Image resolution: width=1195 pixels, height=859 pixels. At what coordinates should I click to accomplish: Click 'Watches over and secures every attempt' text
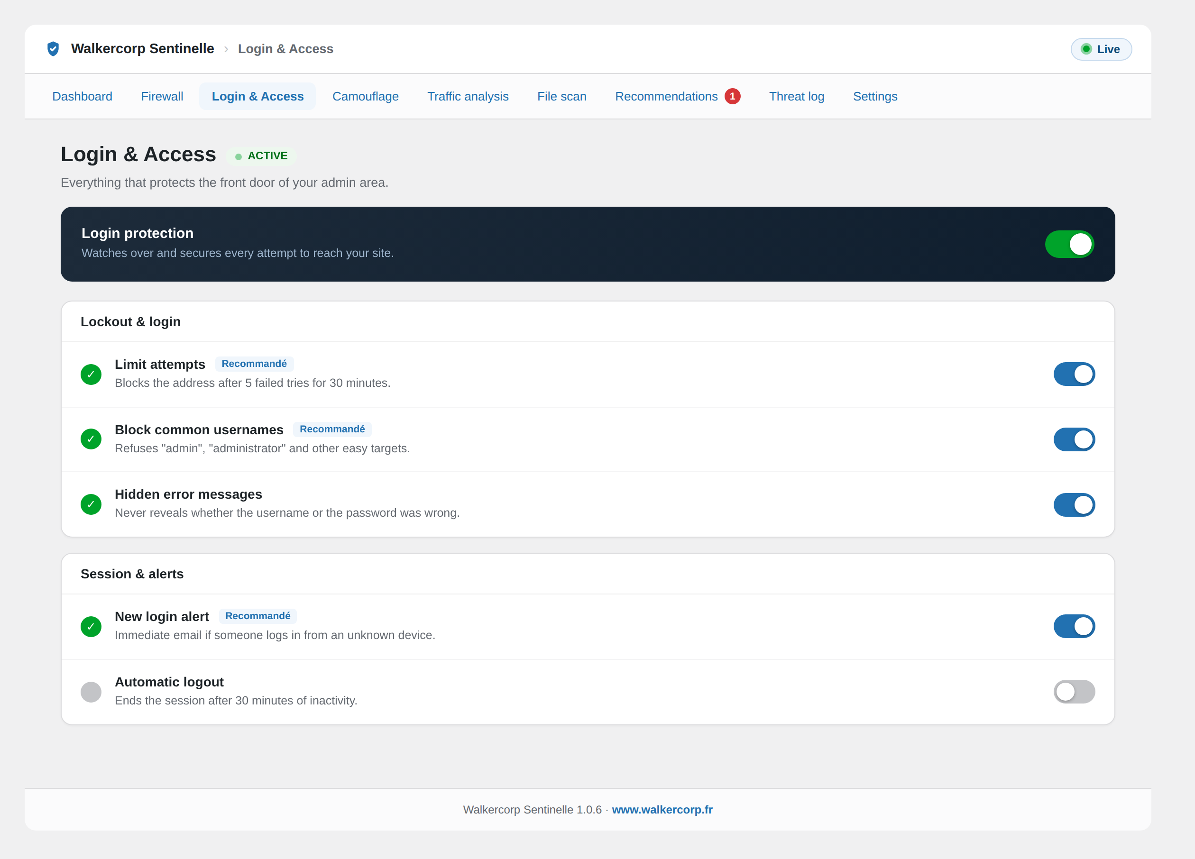pos(238,253)
